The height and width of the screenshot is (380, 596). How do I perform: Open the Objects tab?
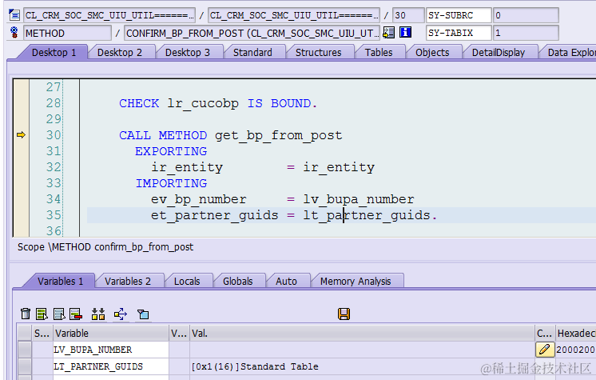(432, 53)
